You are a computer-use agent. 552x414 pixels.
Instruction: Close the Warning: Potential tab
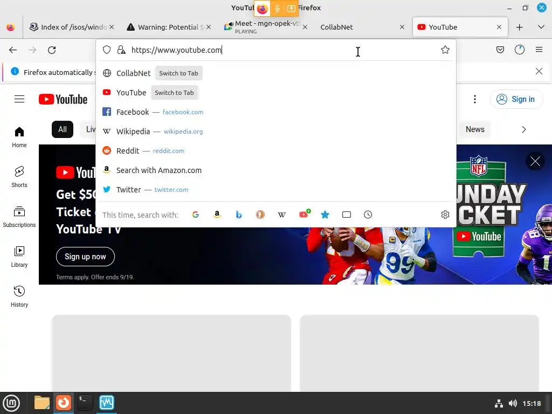click(209, 27)
